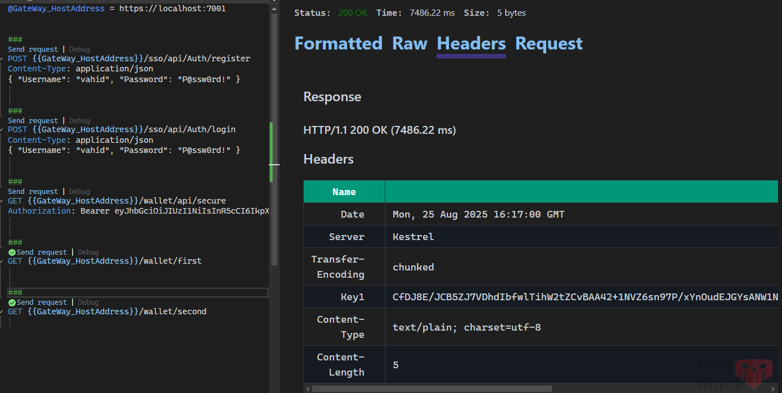782x393 pixels.
Task: Debug the /wallet/secure request
Action: click(79, 191)
